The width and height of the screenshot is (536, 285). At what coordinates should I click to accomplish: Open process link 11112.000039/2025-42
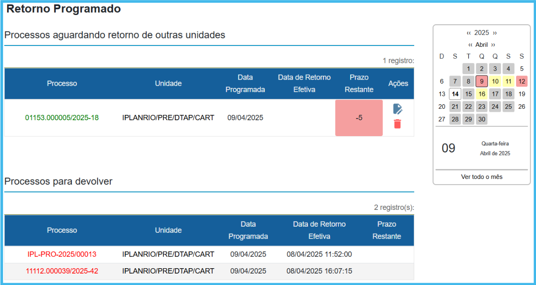62,271
